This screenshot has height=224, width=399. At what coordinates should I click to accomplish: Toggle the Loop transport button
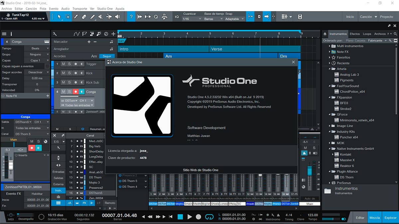click(x=209, y=217)
